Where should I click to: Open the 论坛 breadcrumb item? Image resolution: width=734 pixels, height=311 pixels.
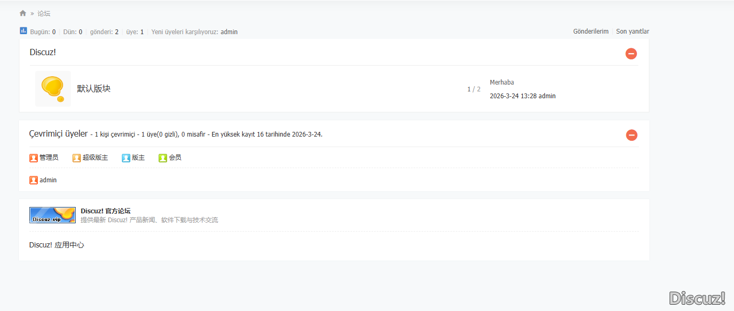coord(44,14)
